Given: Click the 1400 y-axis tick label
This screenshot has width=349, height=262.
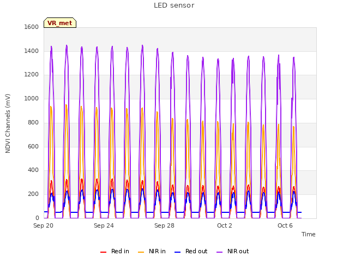Looking at the screenshot, I should pyautogui.click(x=32, y=51).
